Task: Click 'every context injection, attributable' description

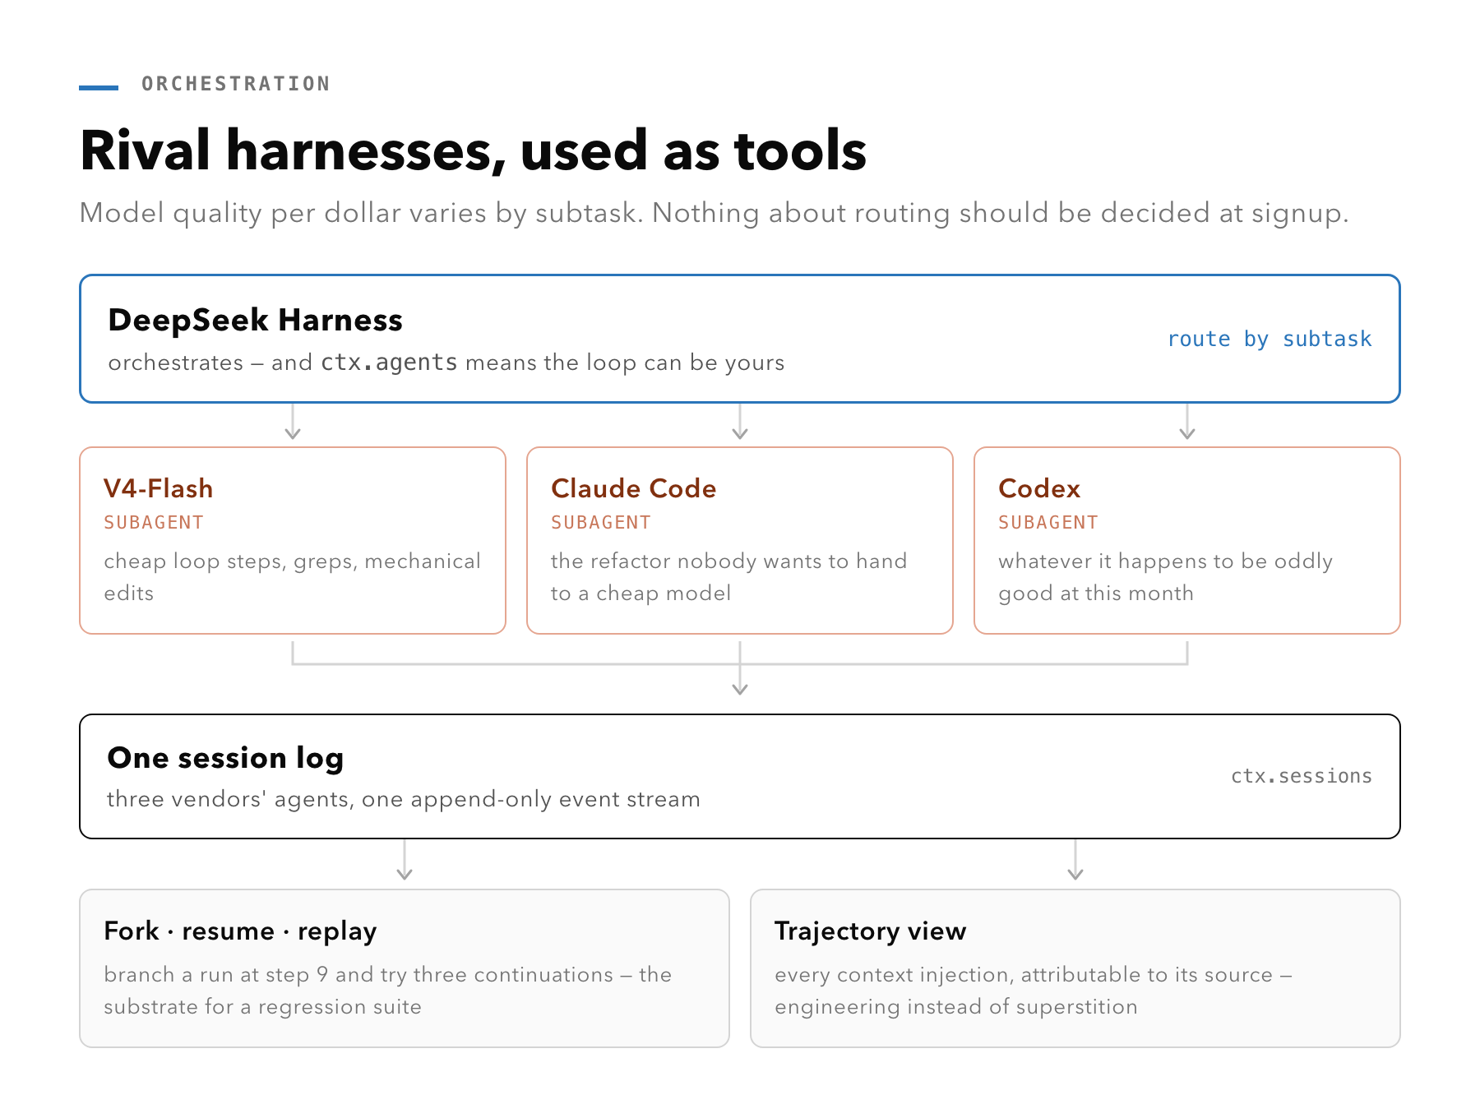Action: [x=1033, y=991]
